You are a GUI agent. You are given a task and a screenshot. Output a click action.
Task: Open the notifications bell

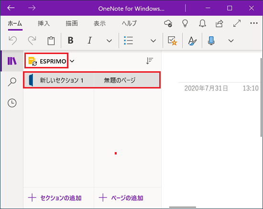point(202,23)
